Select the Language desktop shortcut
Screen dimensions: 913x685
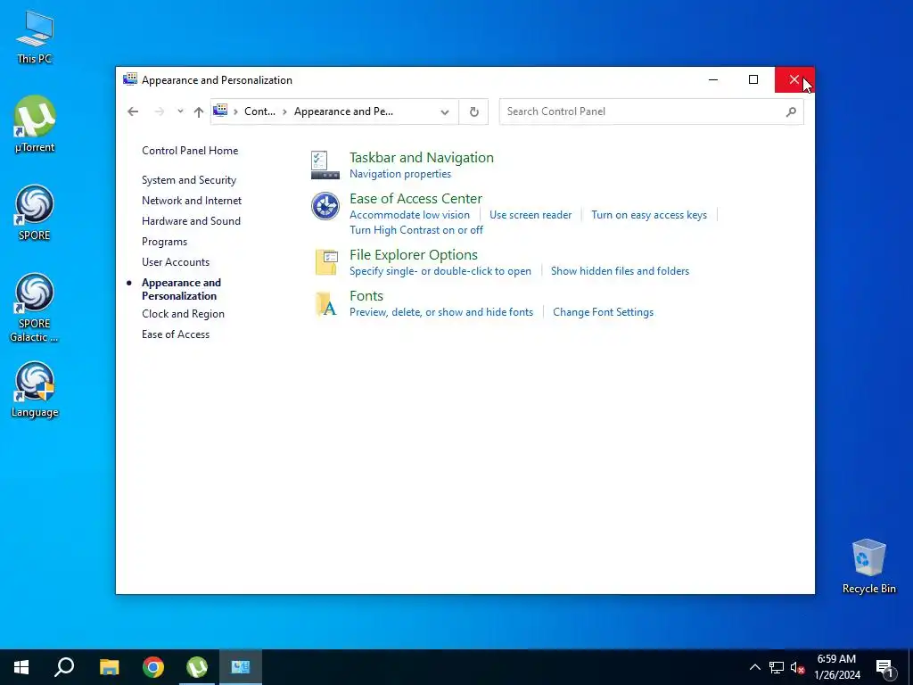(35, 390)
